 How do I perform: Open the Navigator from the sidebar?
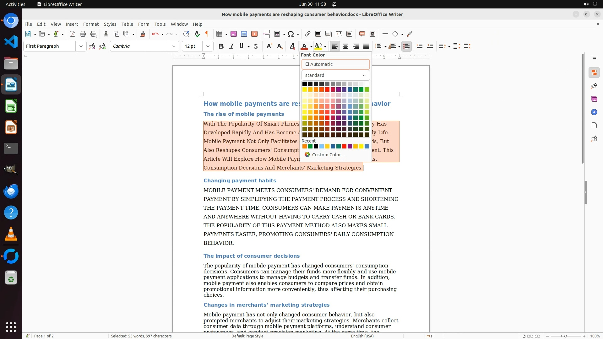click(x=594, y=112)
